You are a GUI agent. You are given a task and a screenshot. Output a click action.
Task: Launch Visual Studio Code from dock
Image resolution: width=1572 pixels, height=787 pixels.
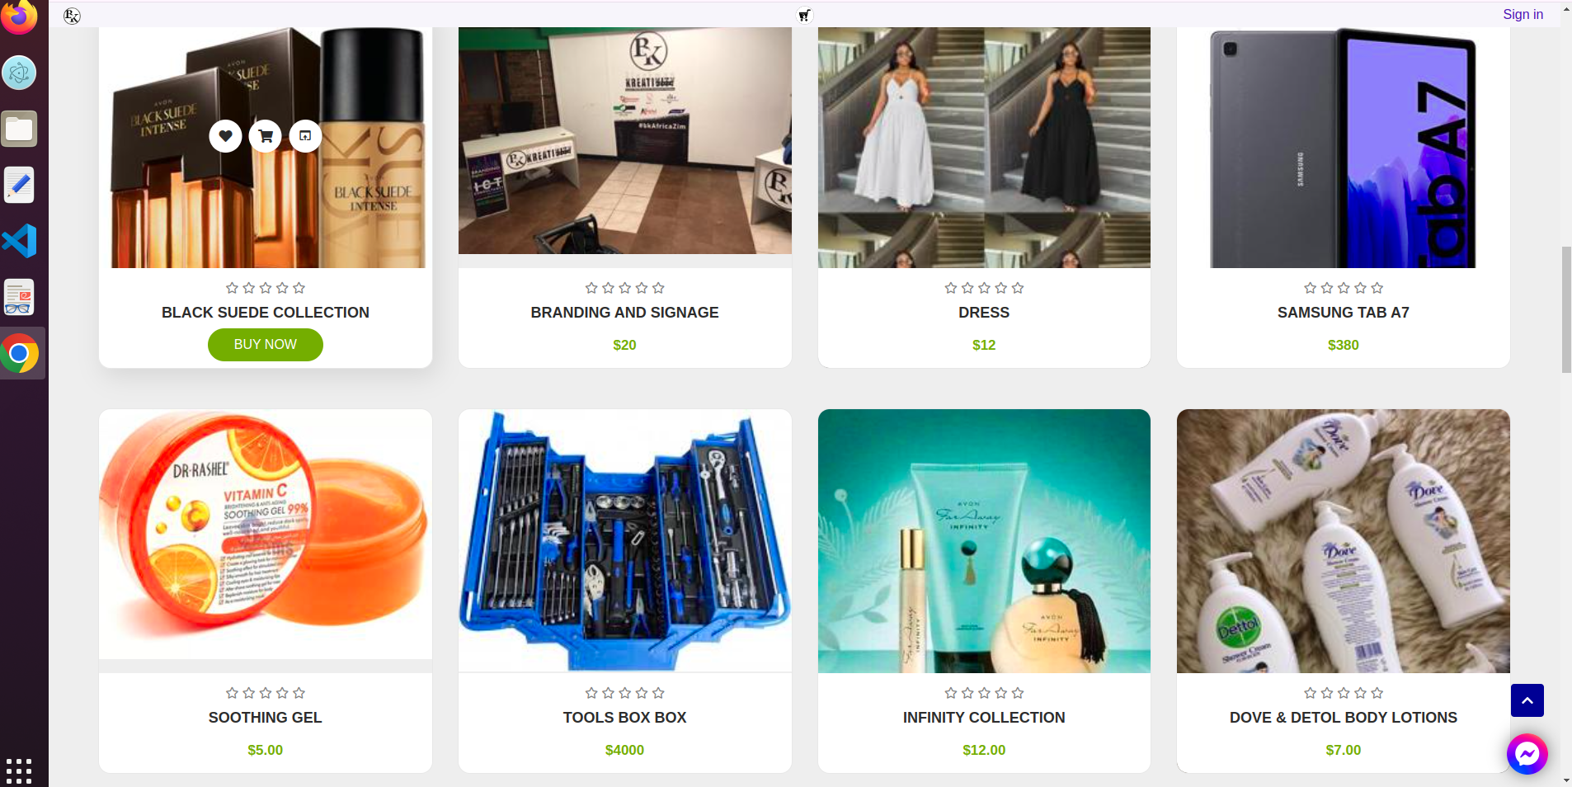(20, 241)
